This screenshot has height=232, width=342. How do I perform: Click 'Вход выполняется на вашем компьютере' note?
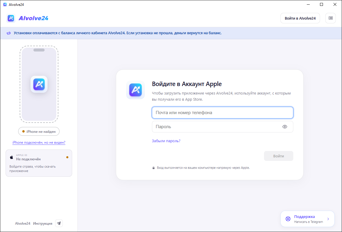tap(203, 168)
